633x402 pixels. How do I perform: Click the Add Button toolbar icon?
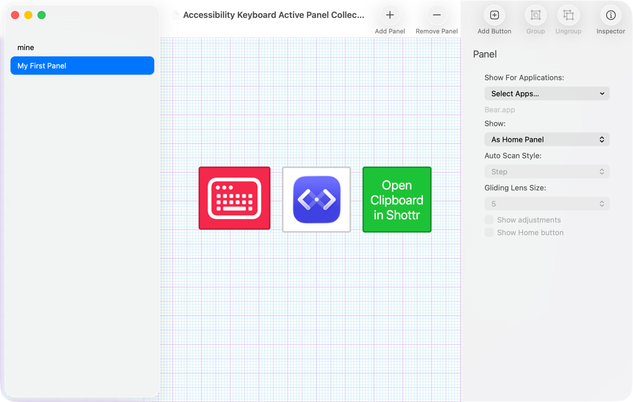point(494,15)
